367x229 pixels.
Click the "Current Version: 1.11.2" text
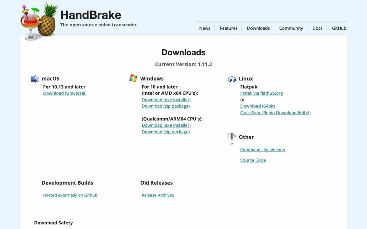(183, 64)
